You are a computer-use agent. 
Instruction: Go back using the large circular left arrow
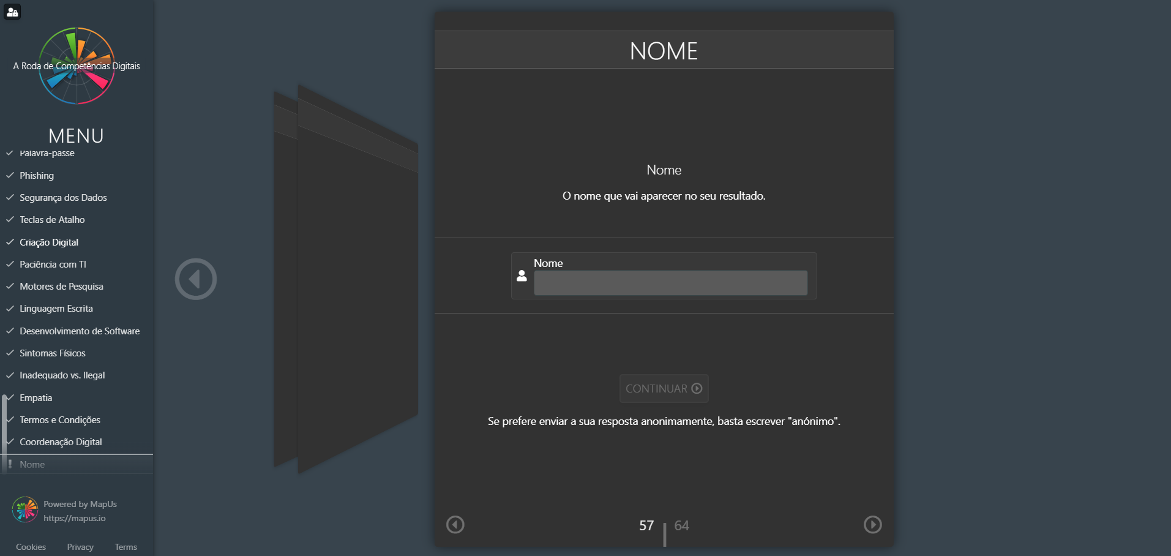pos(196,279)
